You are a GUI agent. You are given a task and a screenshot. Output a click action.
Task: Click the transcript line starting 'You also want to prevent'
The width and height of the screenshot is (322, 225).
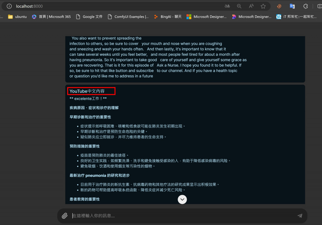point(106,38)
